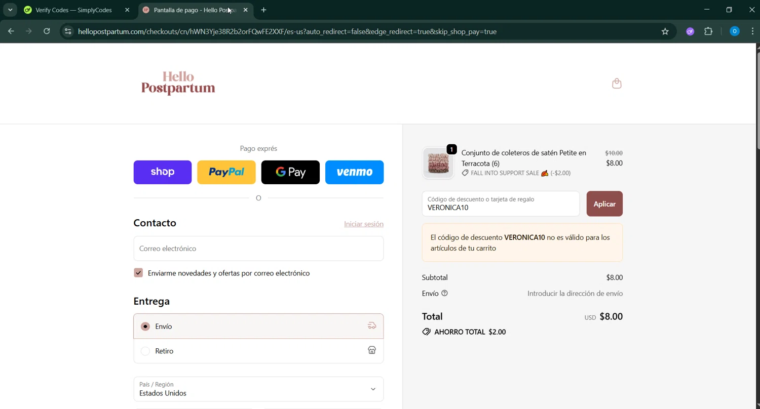Viewport: 760px width, 409px height.
Task: Click the store pickup icon in Retiro row
Action: 372,350
